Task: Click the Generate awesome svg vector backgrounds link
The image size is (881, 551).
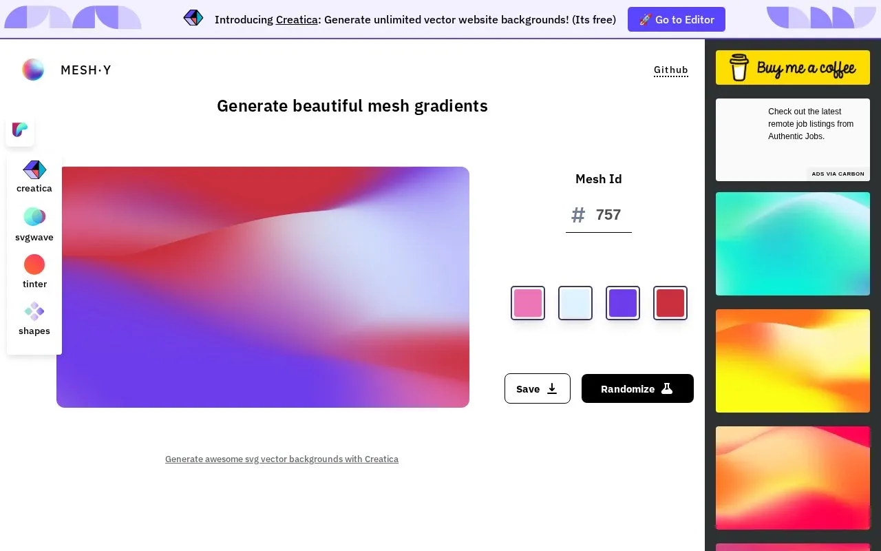Action: click(x=282, y=459)
